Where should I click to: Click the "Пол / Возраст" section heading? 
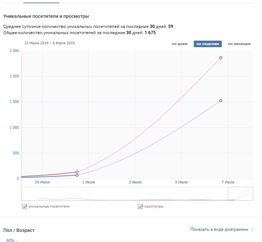click(x=19, y=230)
